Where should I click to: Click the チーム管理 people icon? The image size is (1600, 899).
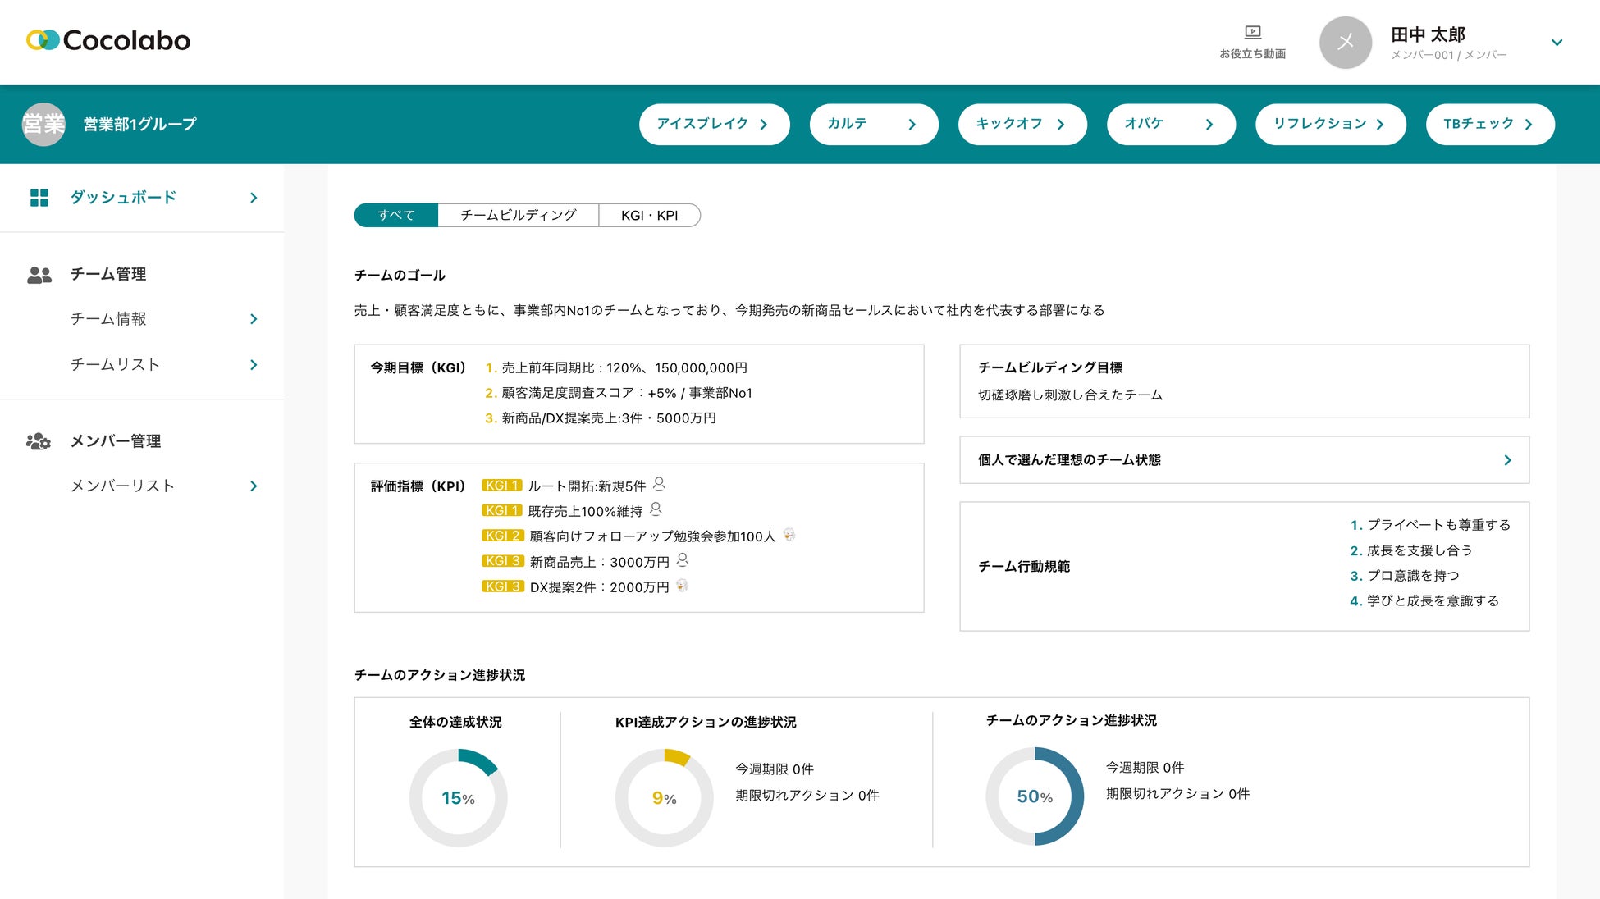coord(39,276)
